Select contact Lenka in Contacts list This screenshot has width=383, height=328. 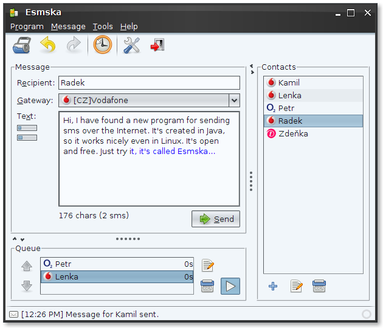point(313,95)
